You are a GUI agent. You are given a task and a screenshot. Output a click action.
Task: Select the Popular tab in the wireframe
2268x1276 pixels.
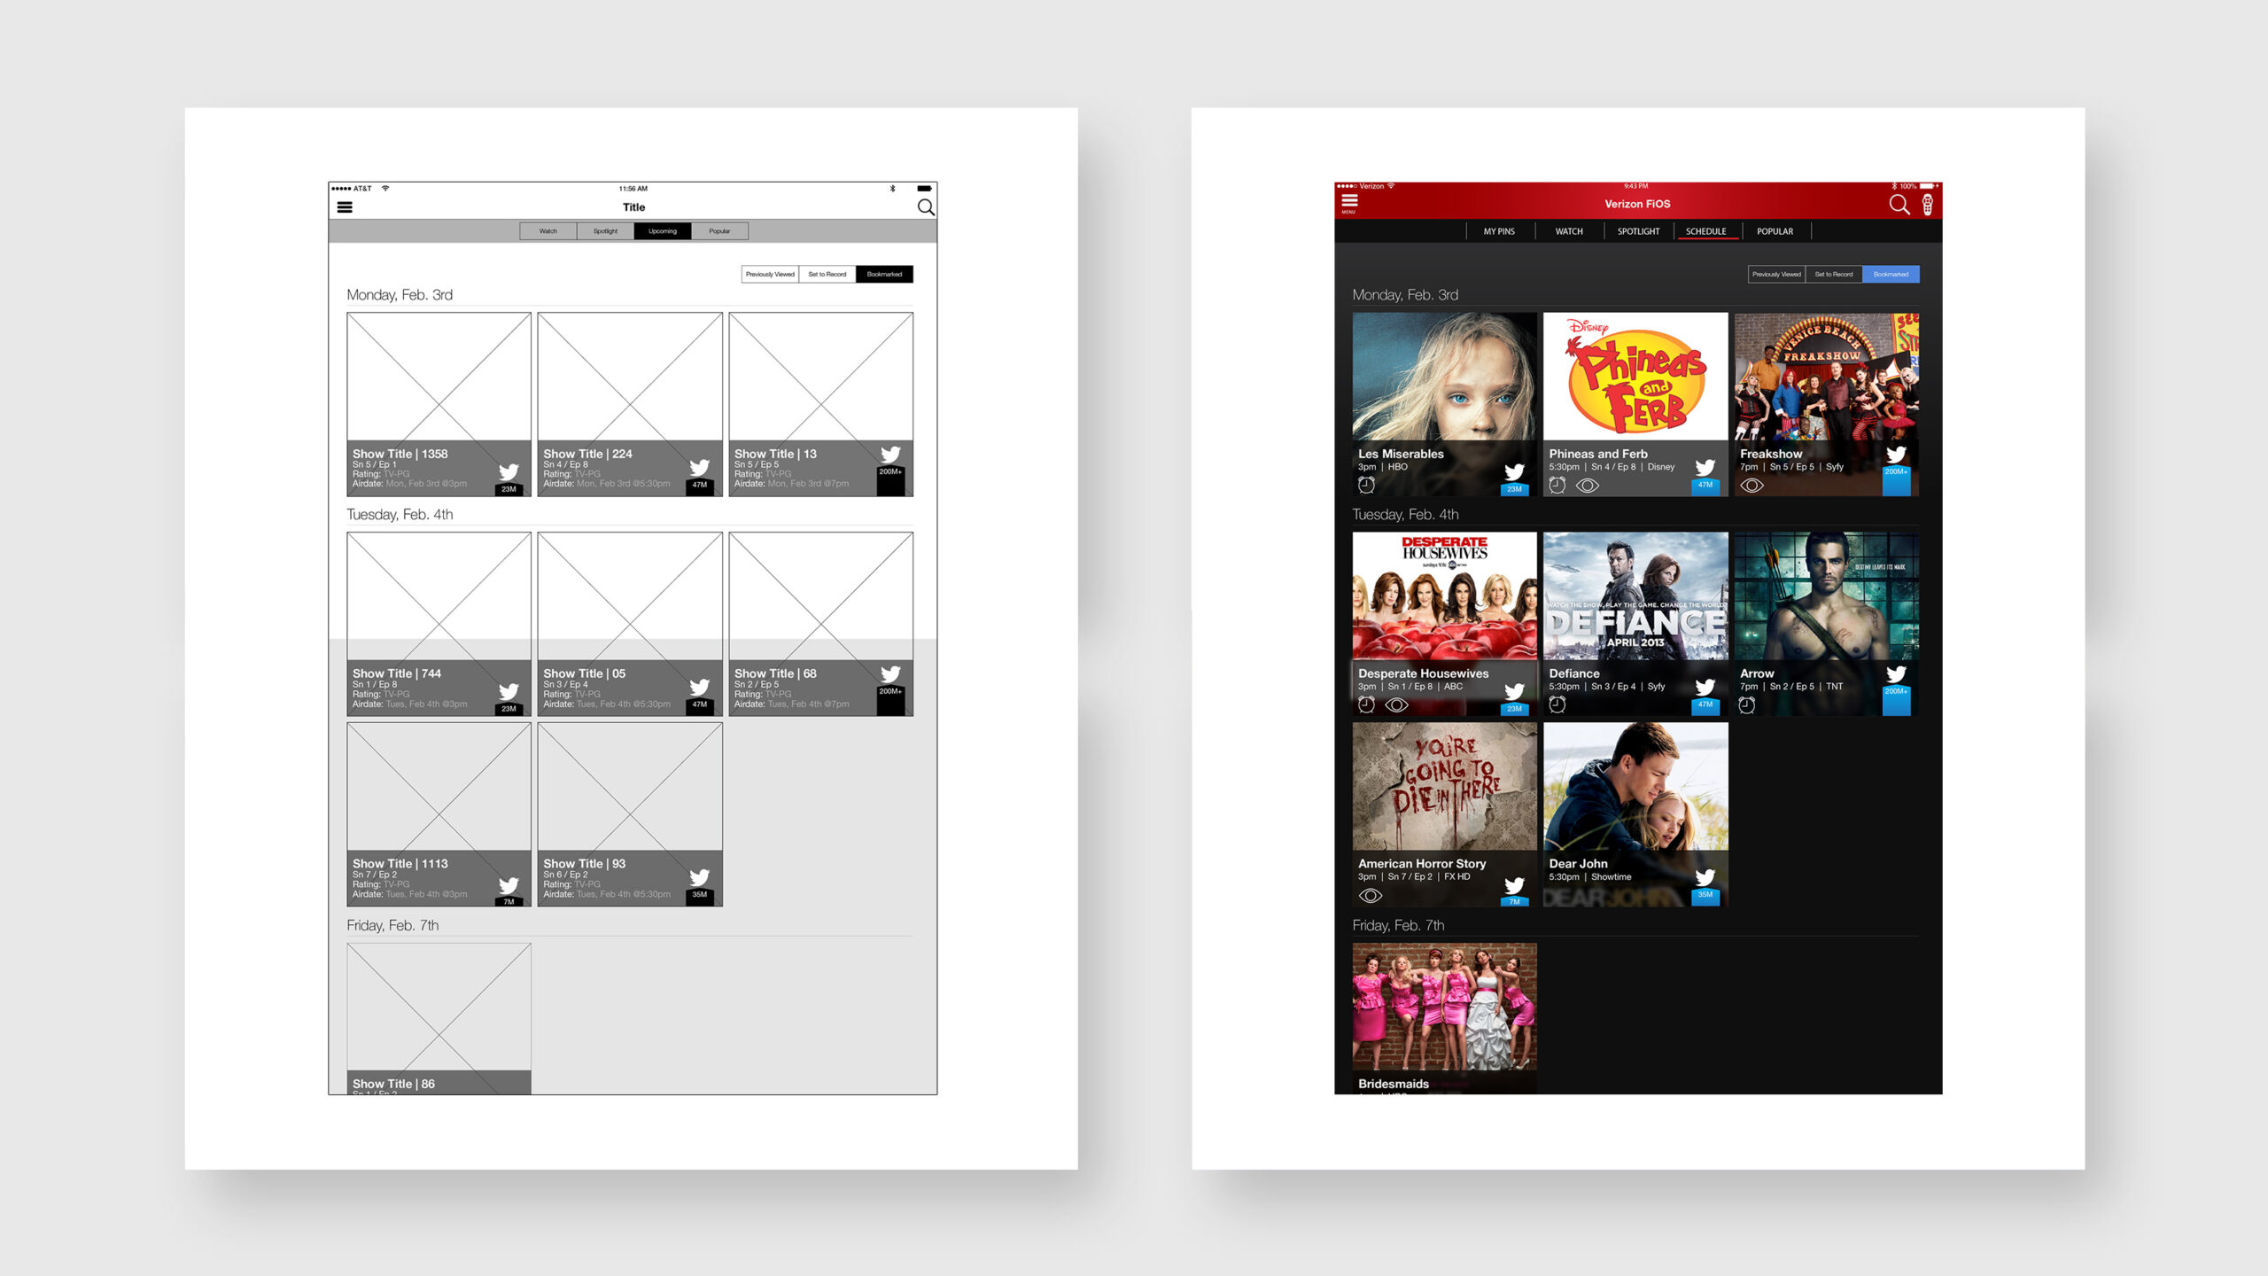tap(719, 231)
